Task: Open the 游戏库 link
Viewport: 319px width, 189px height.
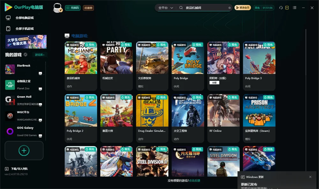Action: pyautogui.click(x=40, y=55)
